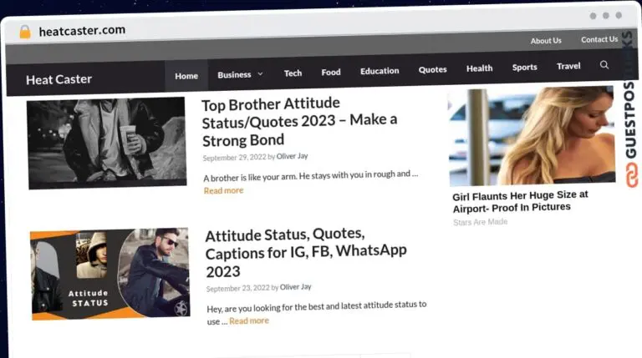642x358 pixels.
Task: Open the About Us page link
Action: [x=546, y=40]
